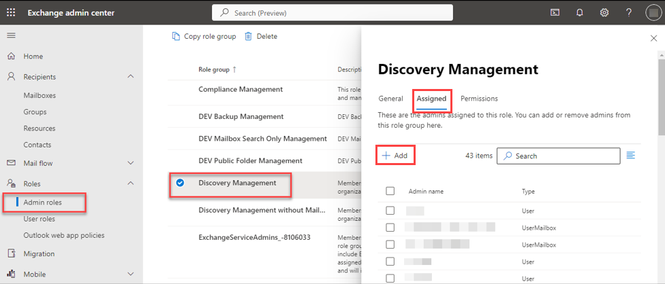
Task: Click the filter list icon beside Search
Action: [x=630, y=156]
